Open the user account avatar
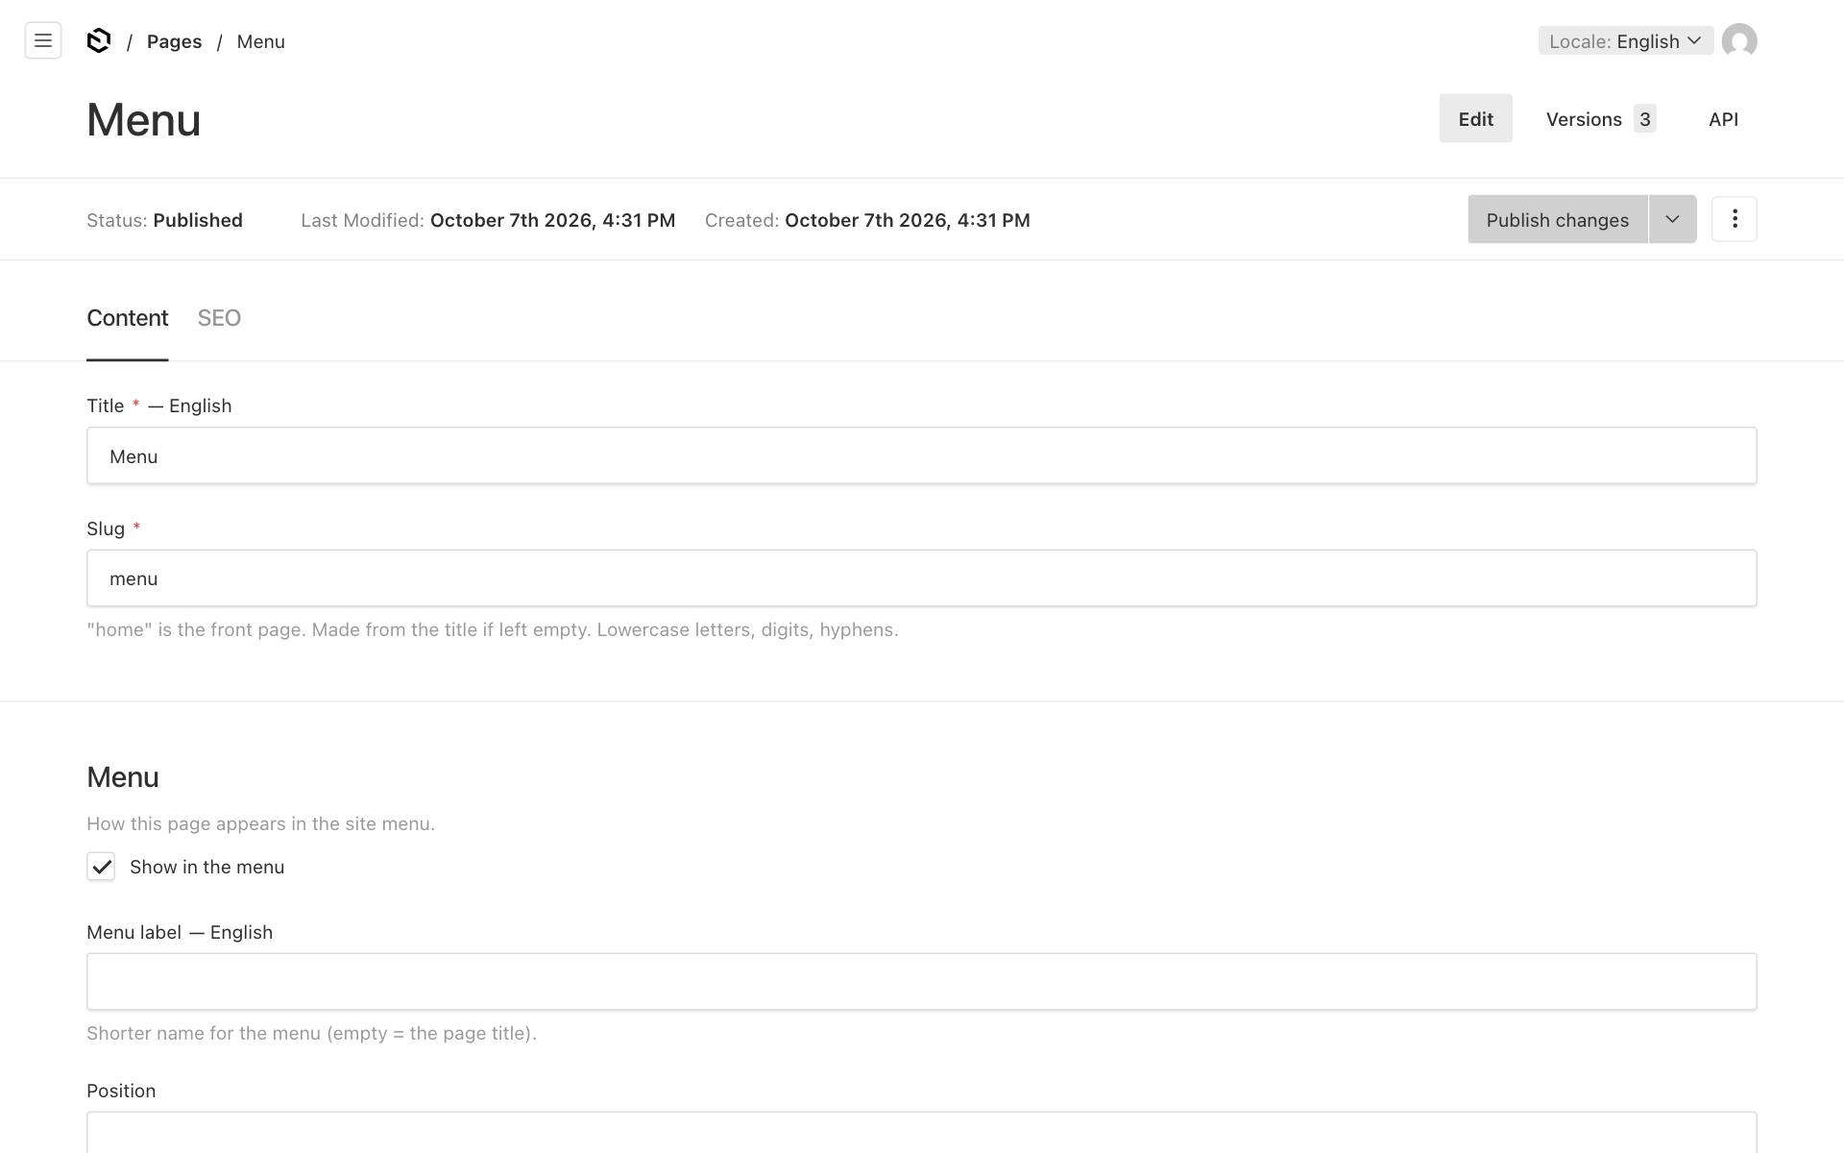 point(1739,41)
